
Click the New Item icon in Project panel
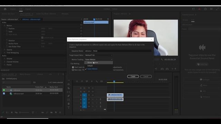(x=56, y=113)
